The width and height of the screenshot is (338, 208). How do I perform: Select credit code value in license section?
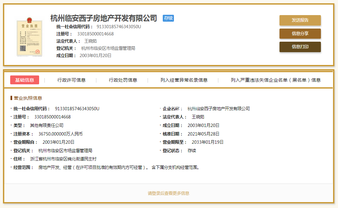click(x=77, y=109)
